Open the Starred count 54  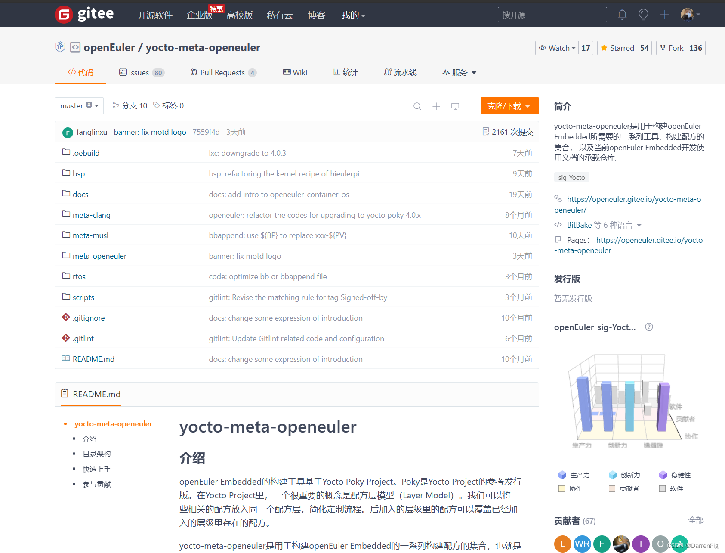(x=644, y=48)
